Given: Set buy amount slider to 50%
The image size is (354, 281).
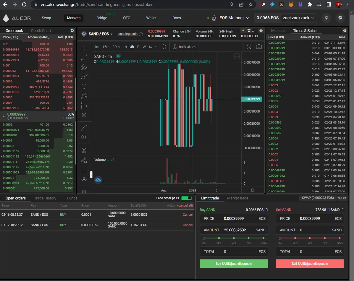Looking at the screenshot, I should click(234, 238).
